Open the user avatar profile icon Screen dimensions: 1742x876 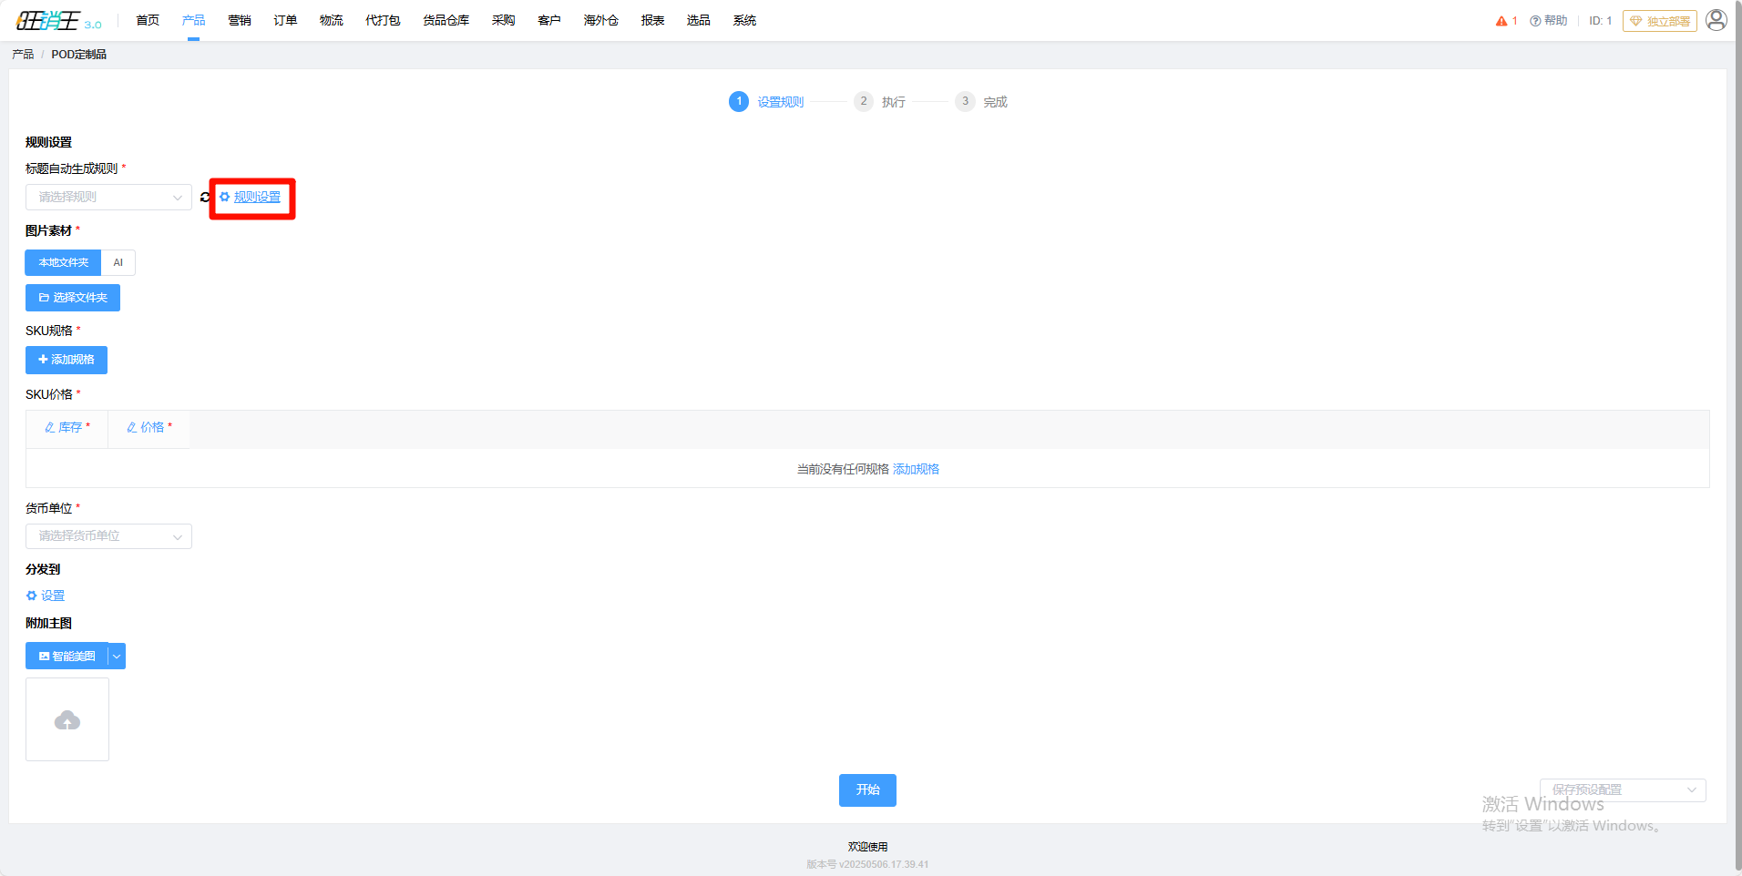[1716, 20]
